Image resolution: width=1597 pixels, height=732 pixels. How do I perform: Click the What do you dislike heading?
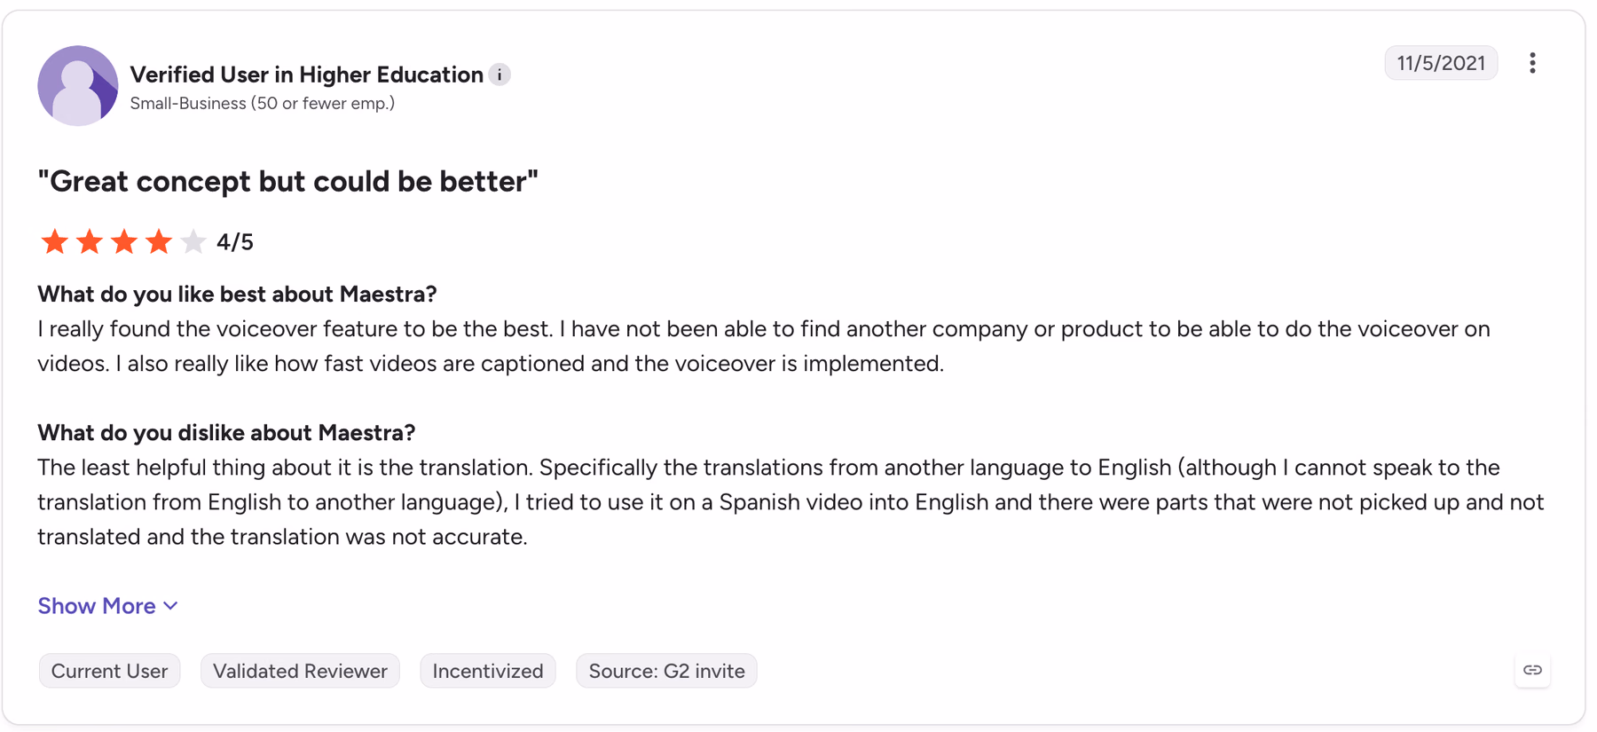226,432
